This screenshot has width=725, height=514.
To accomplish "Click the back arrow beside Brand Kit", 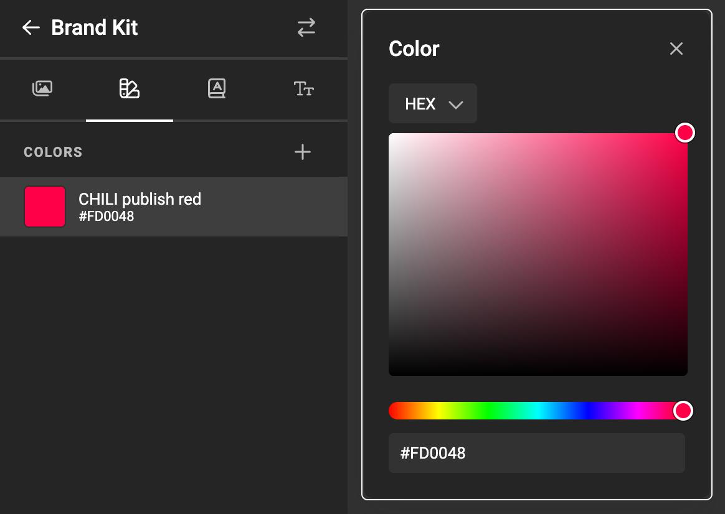I will 30,27.
